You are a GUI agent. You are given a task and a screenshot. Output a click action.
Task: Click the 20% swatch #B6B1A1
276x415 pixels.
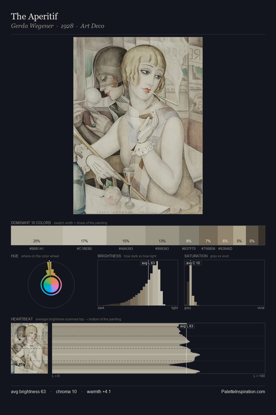pyautogui.click(x=37, y=235)
